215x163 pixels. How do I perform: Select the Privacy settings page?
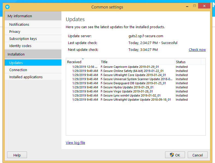(x=15, y=31)
